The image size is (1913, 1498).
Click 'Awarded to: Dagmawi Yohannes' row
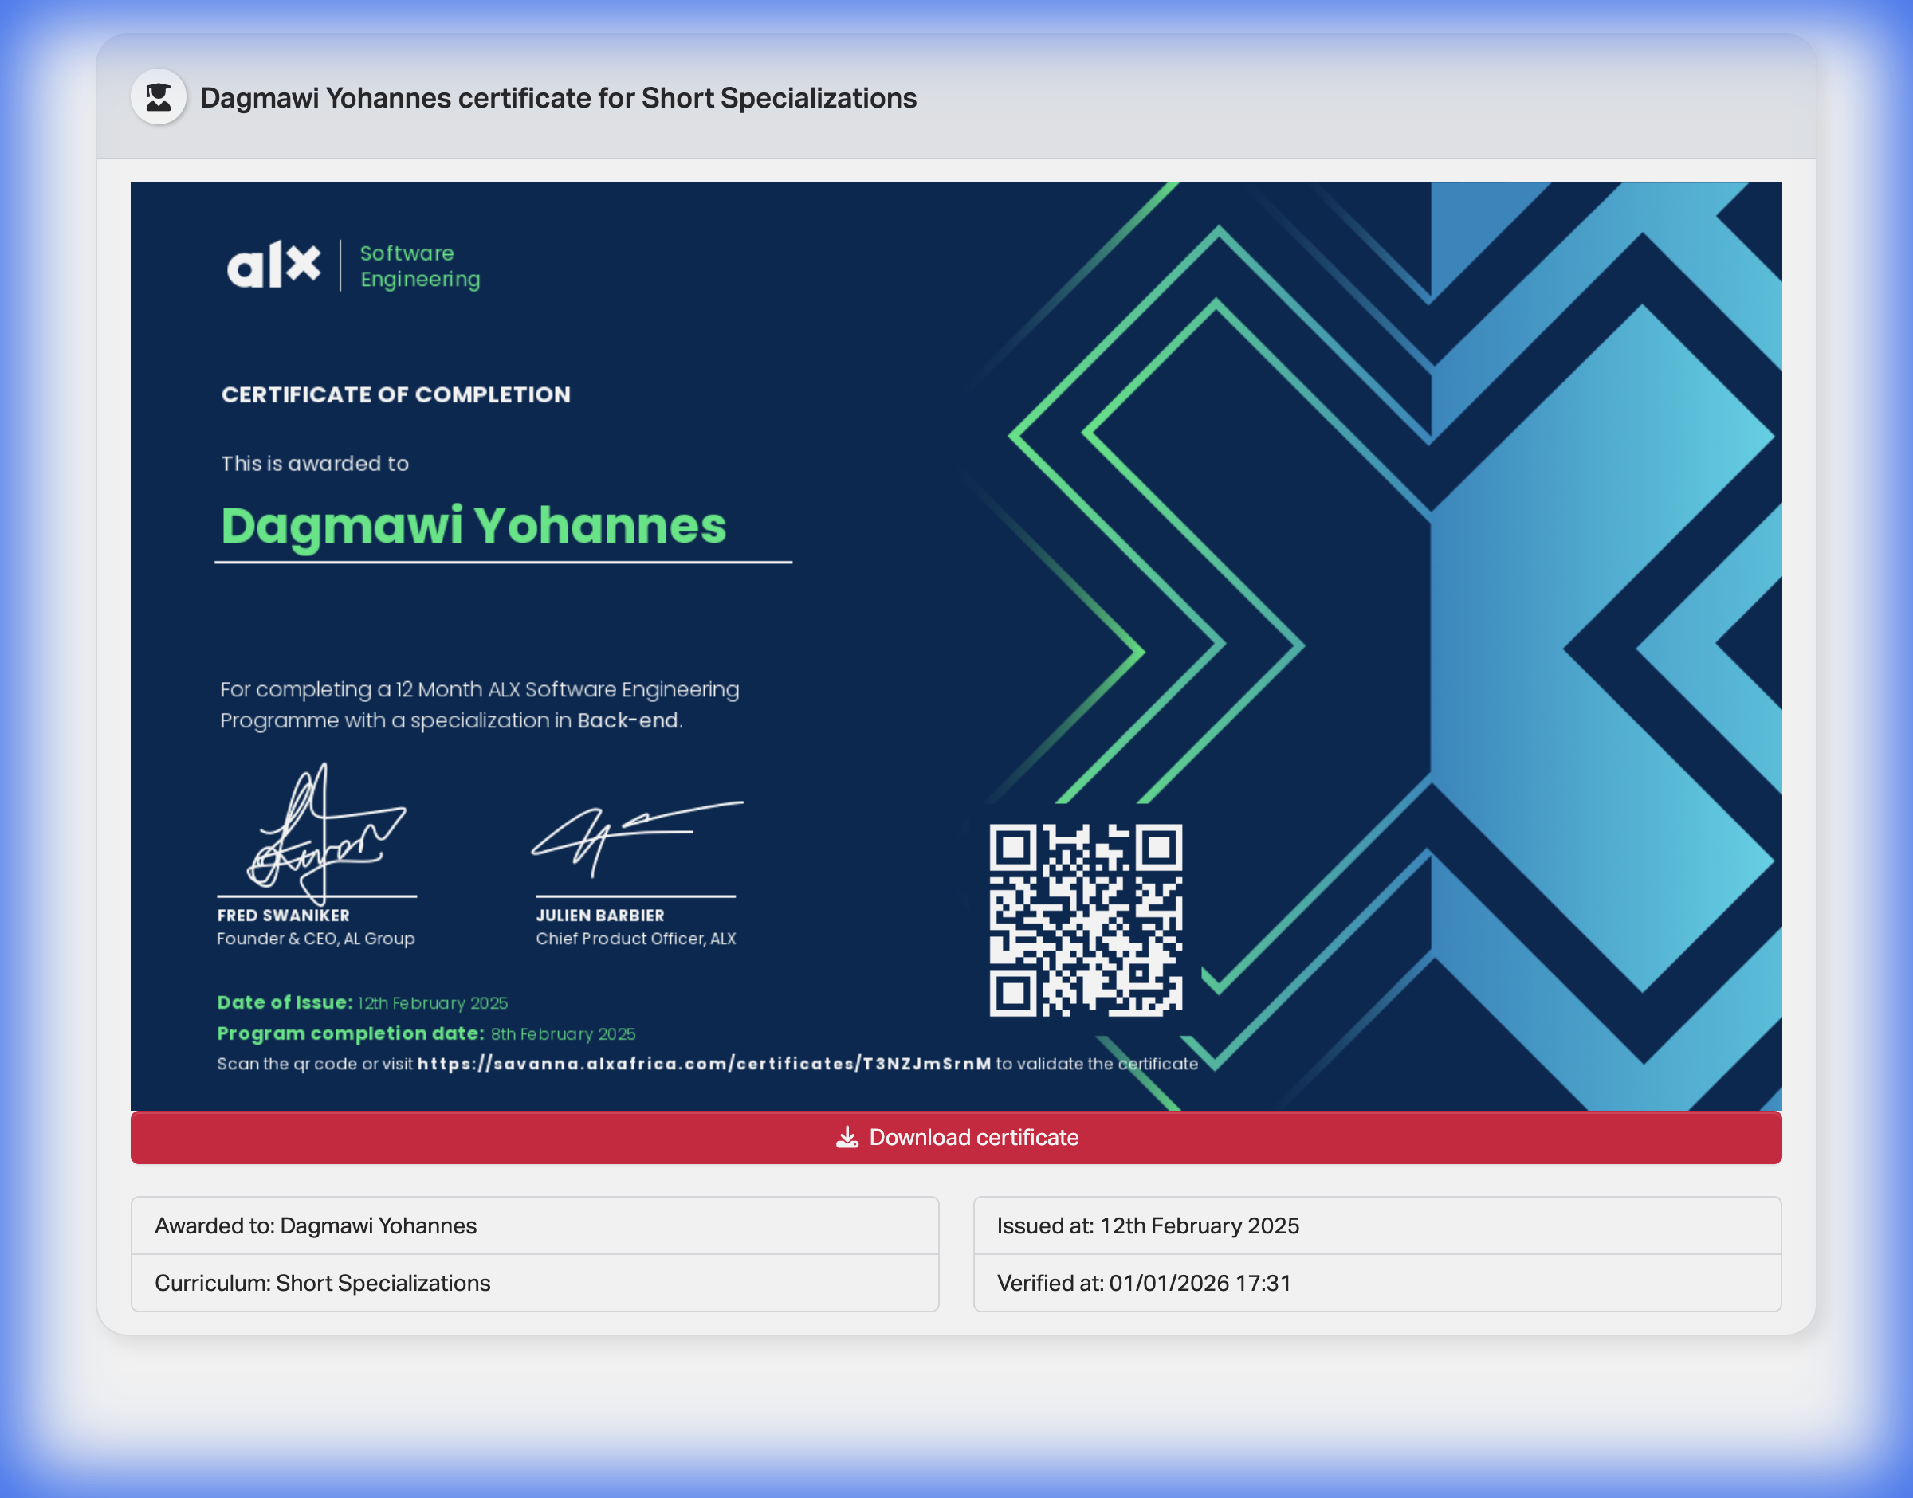(535, 1225)
